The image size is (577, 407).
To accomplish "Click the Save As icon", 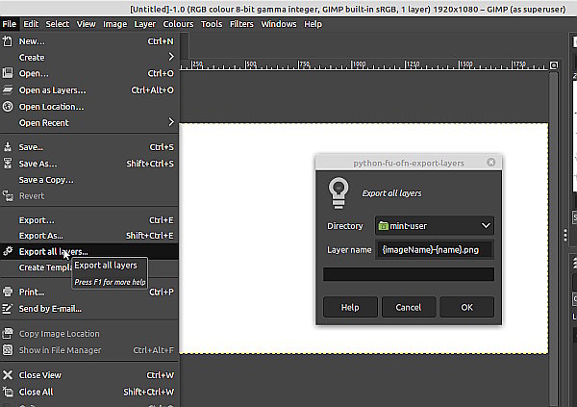I will tap(8, 163).
